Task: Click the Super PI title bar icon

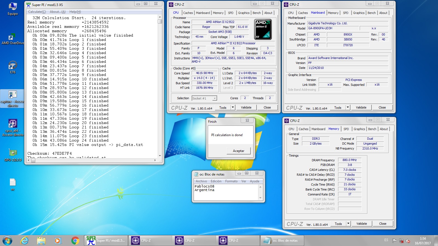Action: pos(28,4)
